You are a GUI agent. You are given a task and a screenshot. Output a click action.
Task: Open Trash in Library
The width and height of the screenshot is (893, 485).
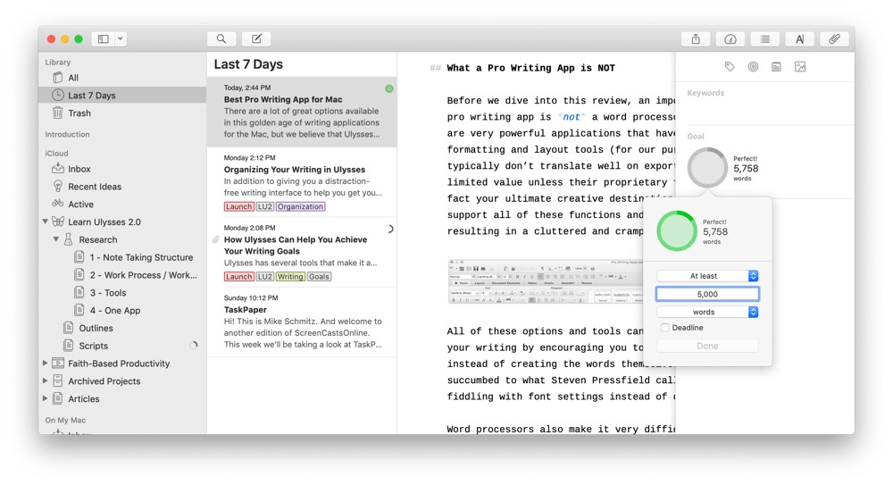pyautogui.click(x=121, y=113)
